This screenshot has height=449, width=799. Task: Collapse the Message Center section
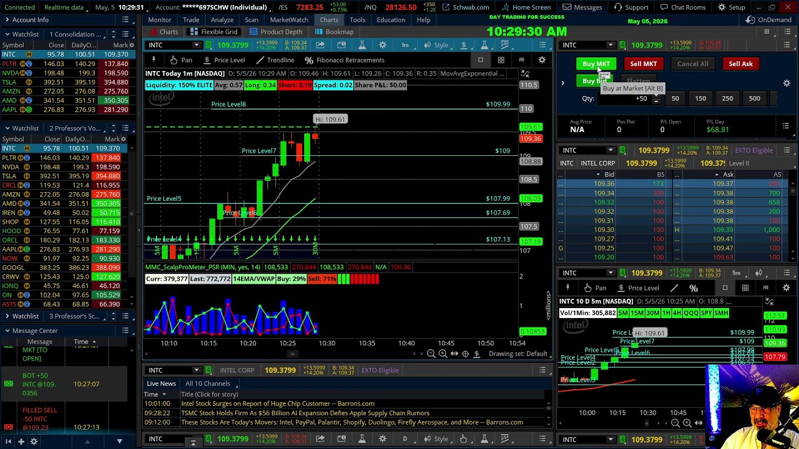coord(7,331)
